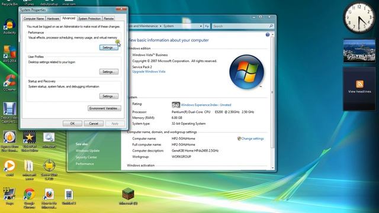Click the scroll-up arrow in System window

coord(272,35)
